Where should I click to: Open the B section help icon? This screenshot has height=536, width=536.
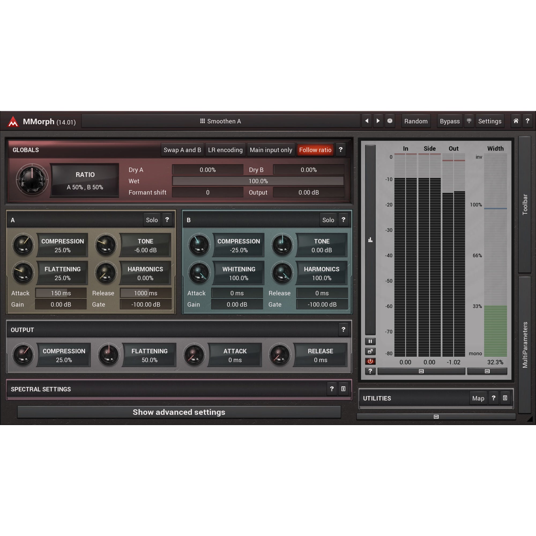(344, 220)
